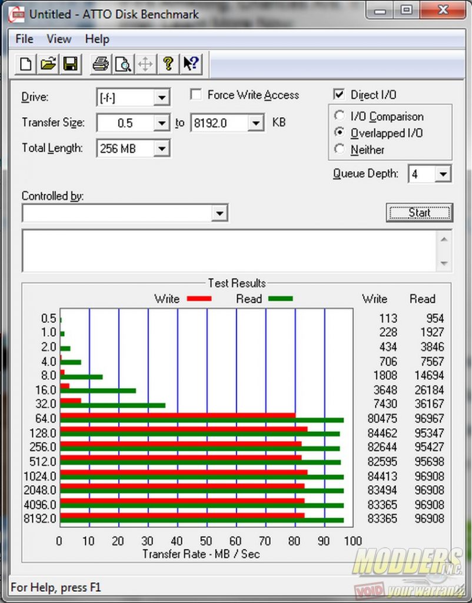Open Print Preview from the toolbar
The height and width of the screenshot is (603, 472).
(123, 64)
